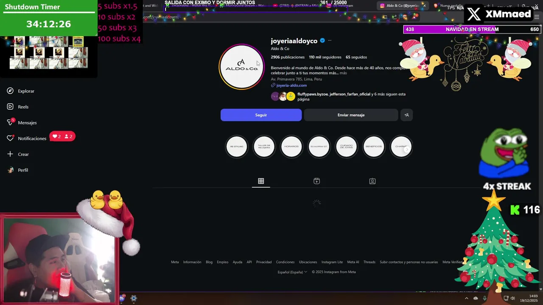Open Perfil avatar in sidebar

[10, 170]
